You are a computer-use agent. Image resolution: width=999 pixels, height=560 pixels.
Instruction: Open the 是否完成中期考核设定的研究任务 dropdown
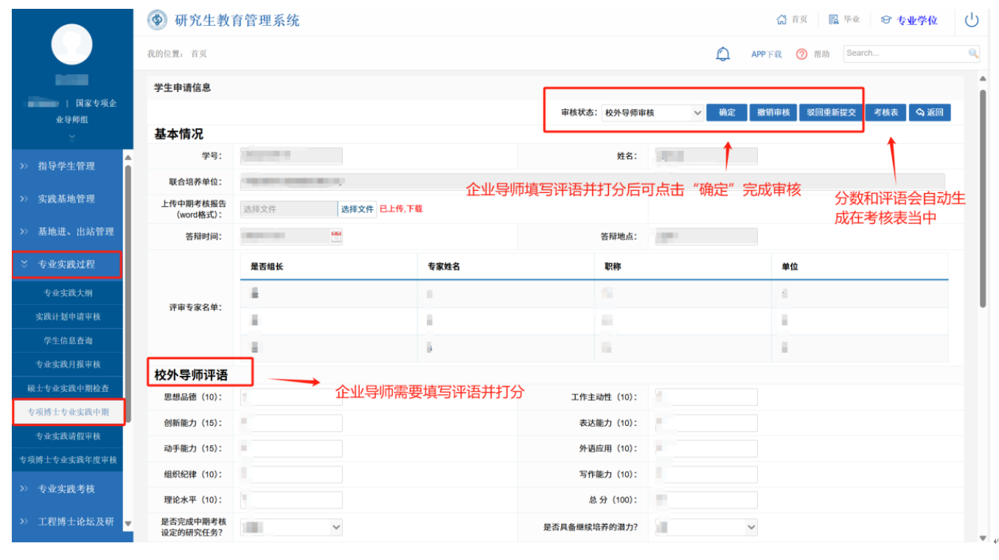tap(291, 527)
